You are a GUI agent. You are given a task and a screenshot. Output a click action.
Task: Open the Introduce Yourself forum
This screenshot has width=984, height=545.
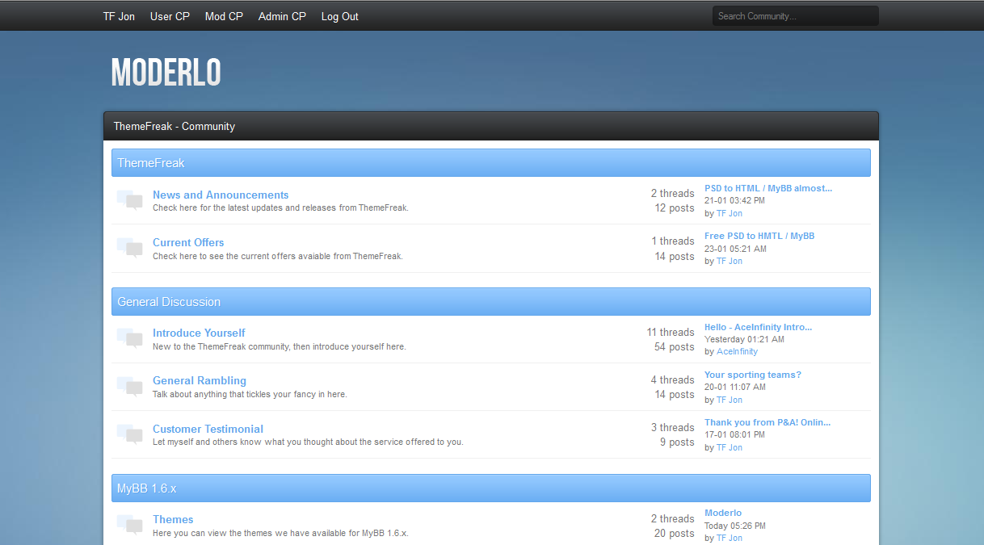[x=199, y=333]
